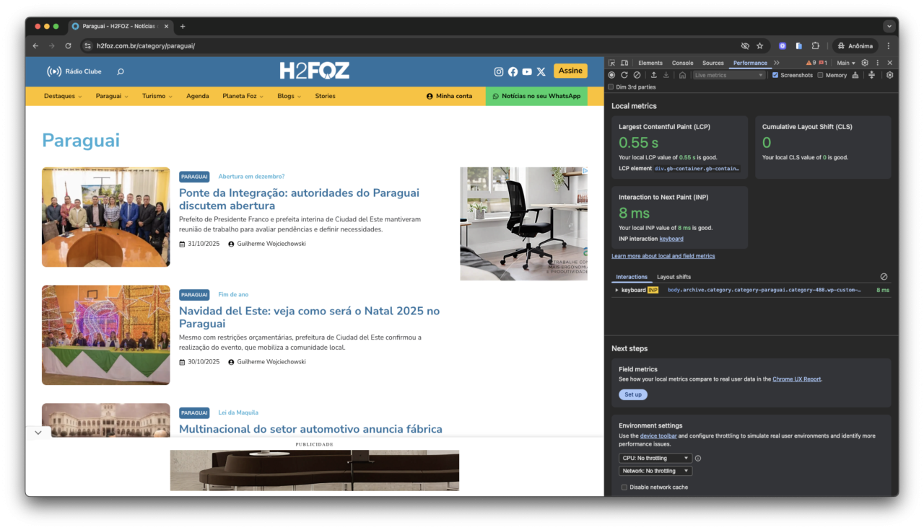Click the first article thumbnail image
924x530 pixels.
click(x=106, y=217)
